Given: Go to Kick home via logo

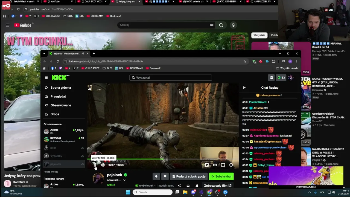Looking at the screenshot, I should (x=60, y=78).
